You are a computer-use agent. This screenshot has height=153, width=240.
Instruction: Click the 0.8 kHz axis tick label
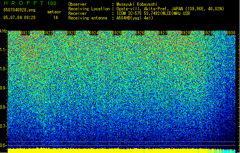click(3, 107)
